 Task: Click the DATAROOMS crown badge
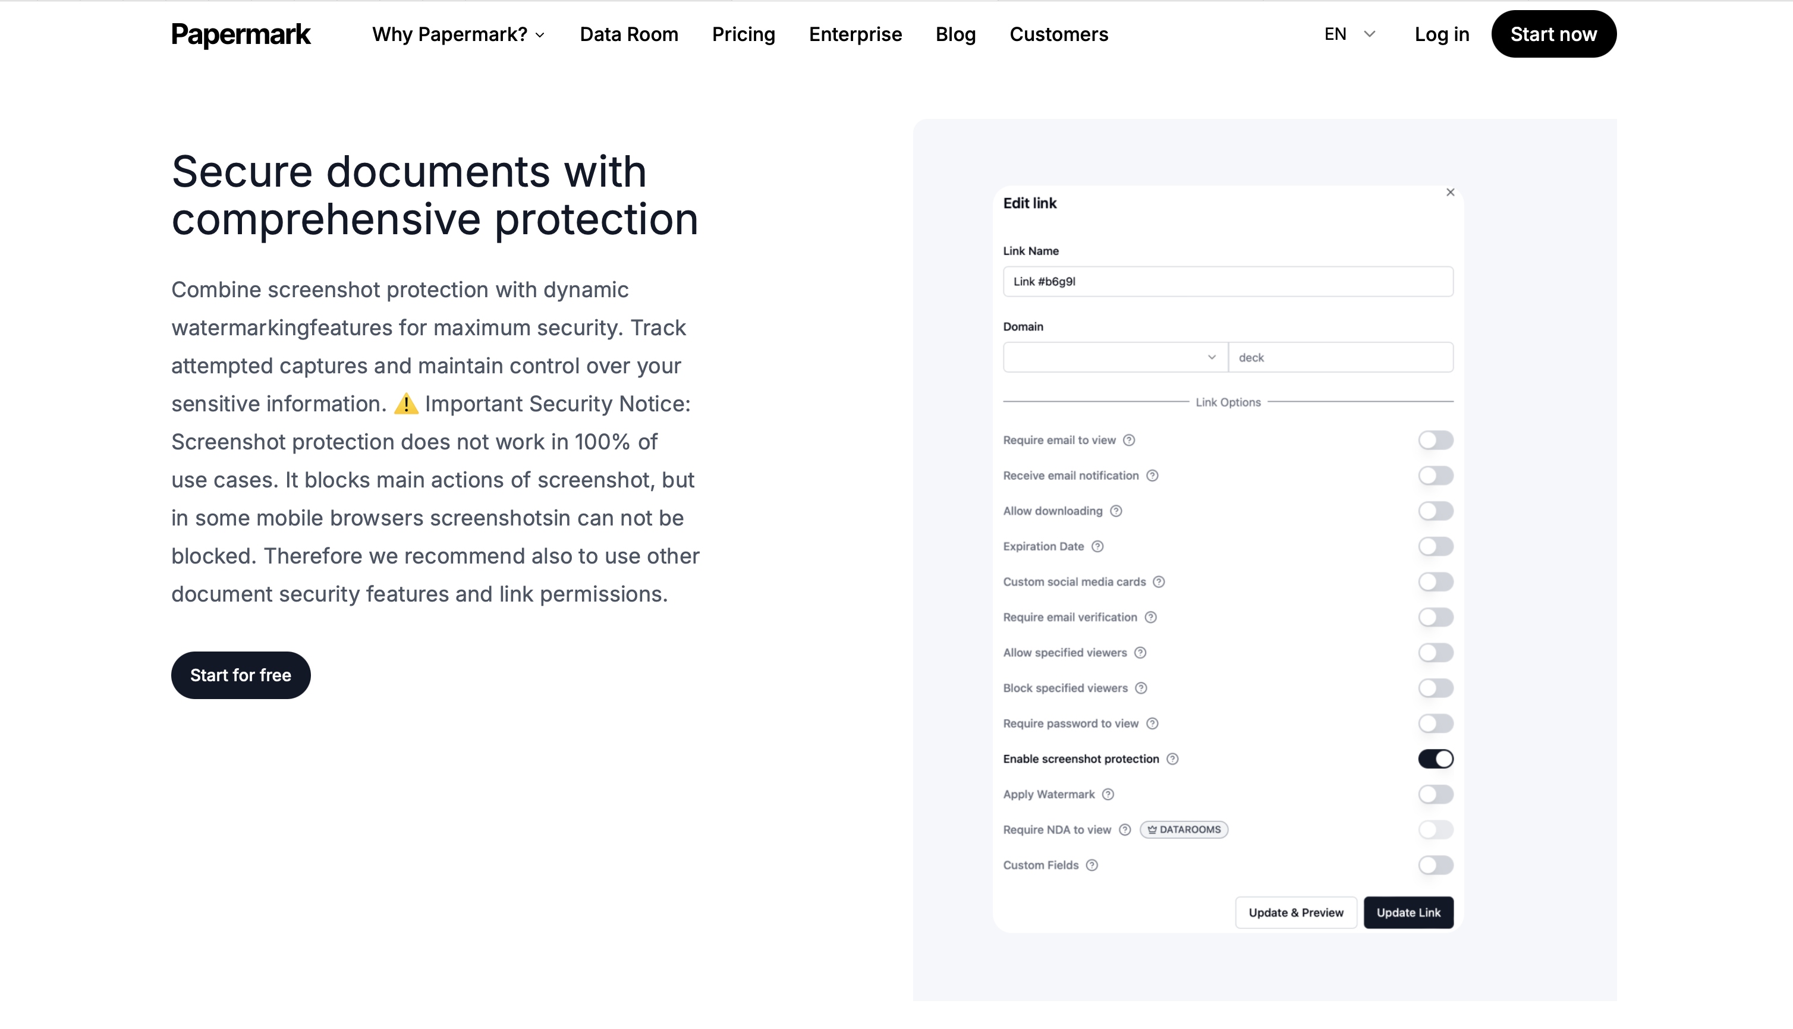[x=1184, y=830]
